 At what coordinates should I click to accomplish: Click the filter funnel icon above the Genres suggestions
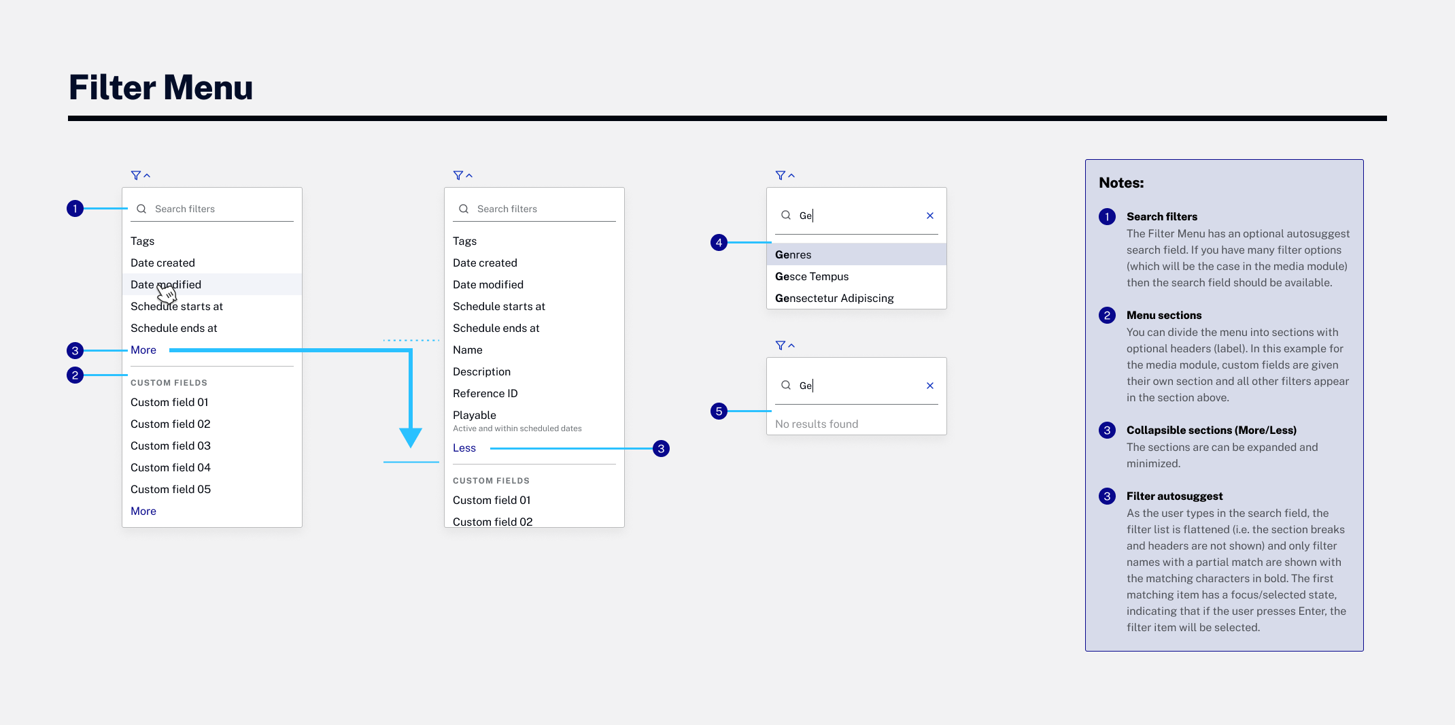coord(781,175)
